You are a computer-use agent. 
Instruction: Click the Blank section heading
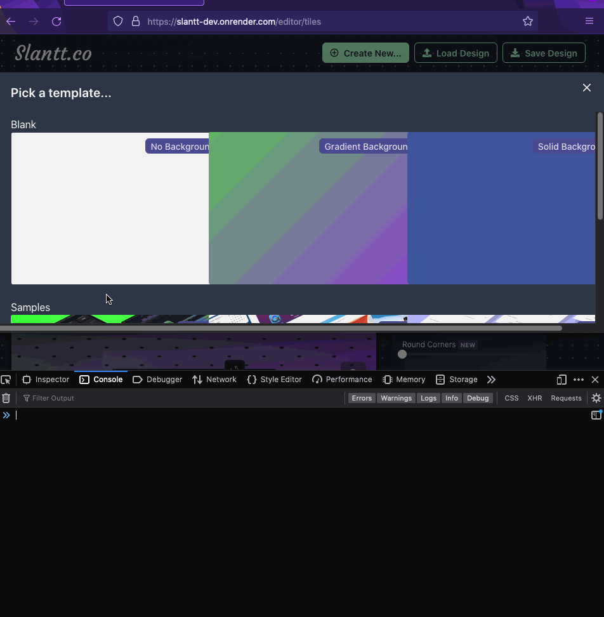pos(23,125)
